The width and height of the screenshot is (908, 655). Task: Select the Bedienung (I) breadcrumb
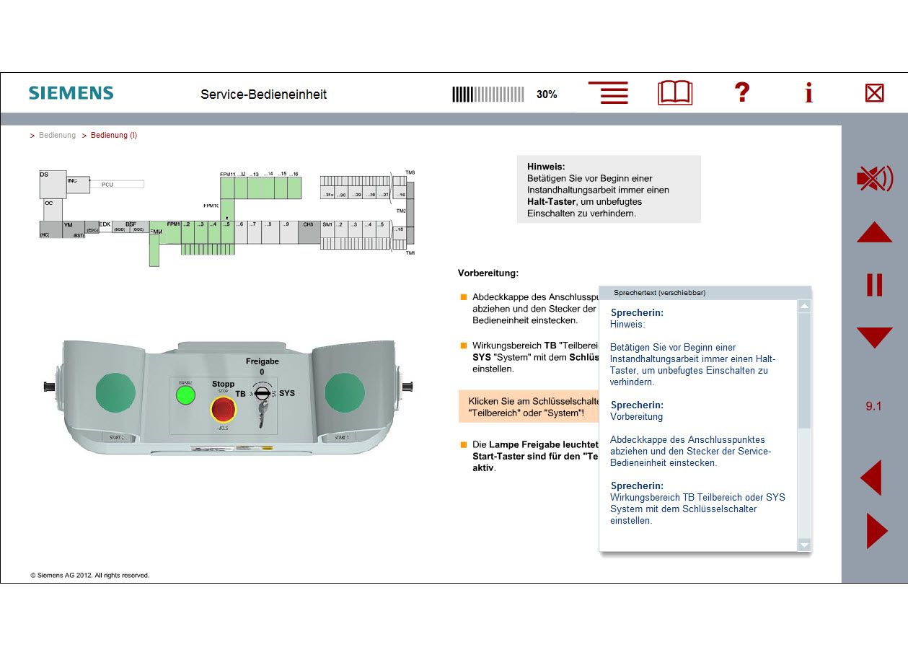(114, 136)
